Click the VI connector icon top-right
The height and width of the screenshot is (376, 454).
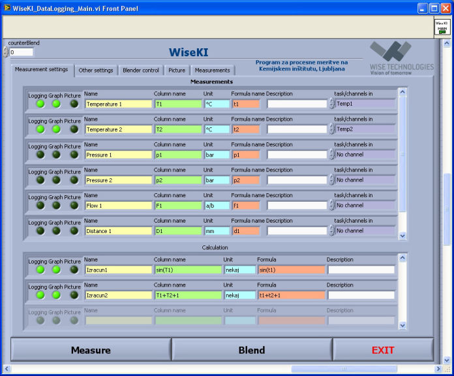(442, 27)
